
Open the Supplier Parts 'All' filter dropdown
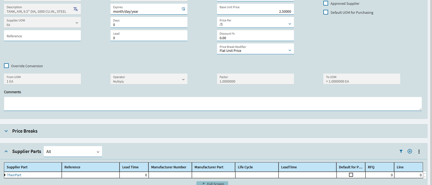pyautogui.click(x=73, y=152)
